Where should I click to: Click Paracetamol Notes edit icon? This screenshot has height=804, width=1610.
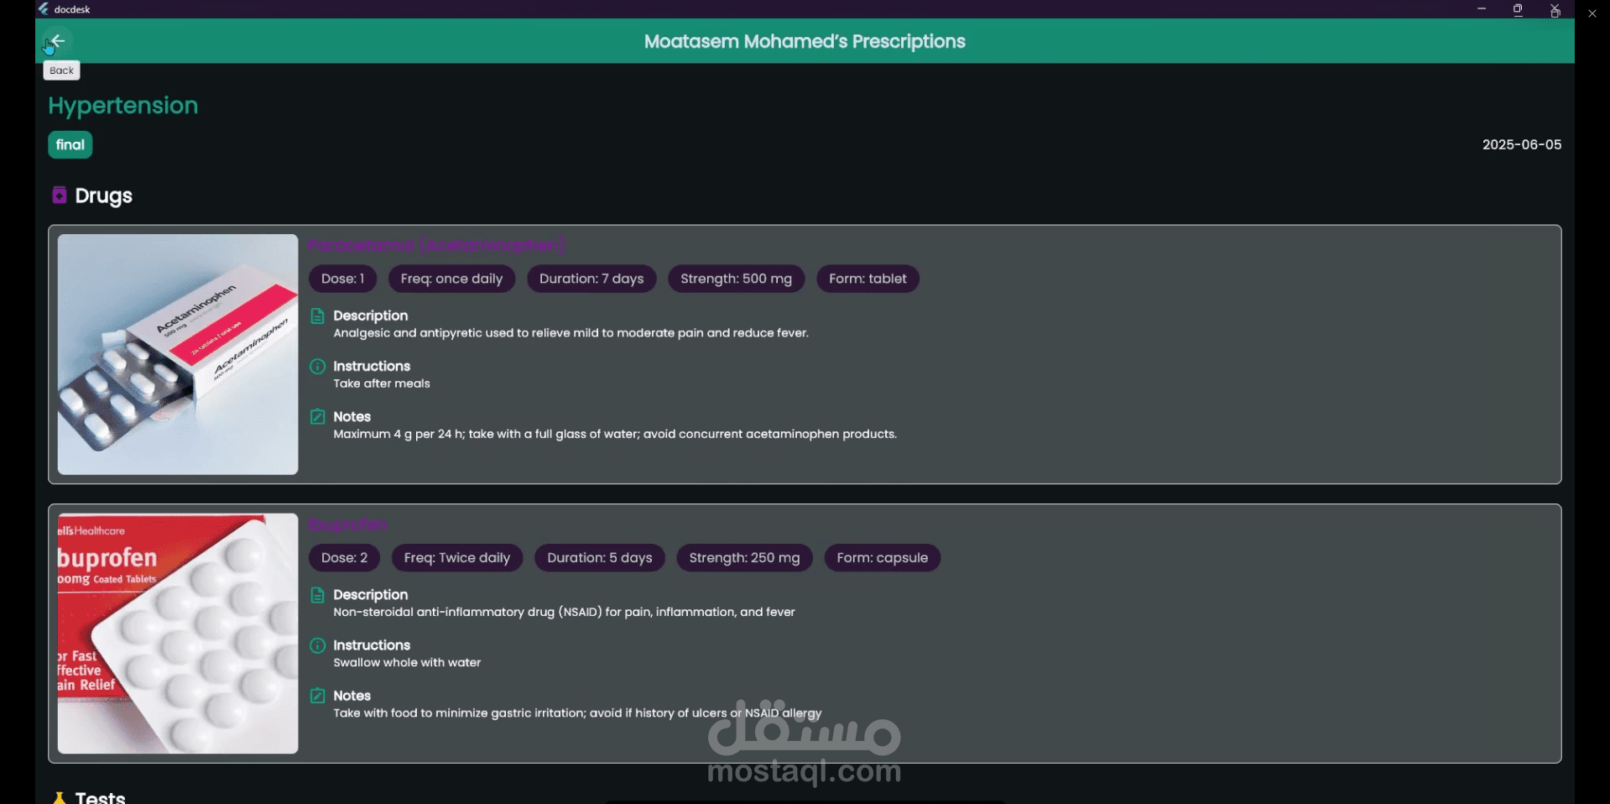click(317, 417)
